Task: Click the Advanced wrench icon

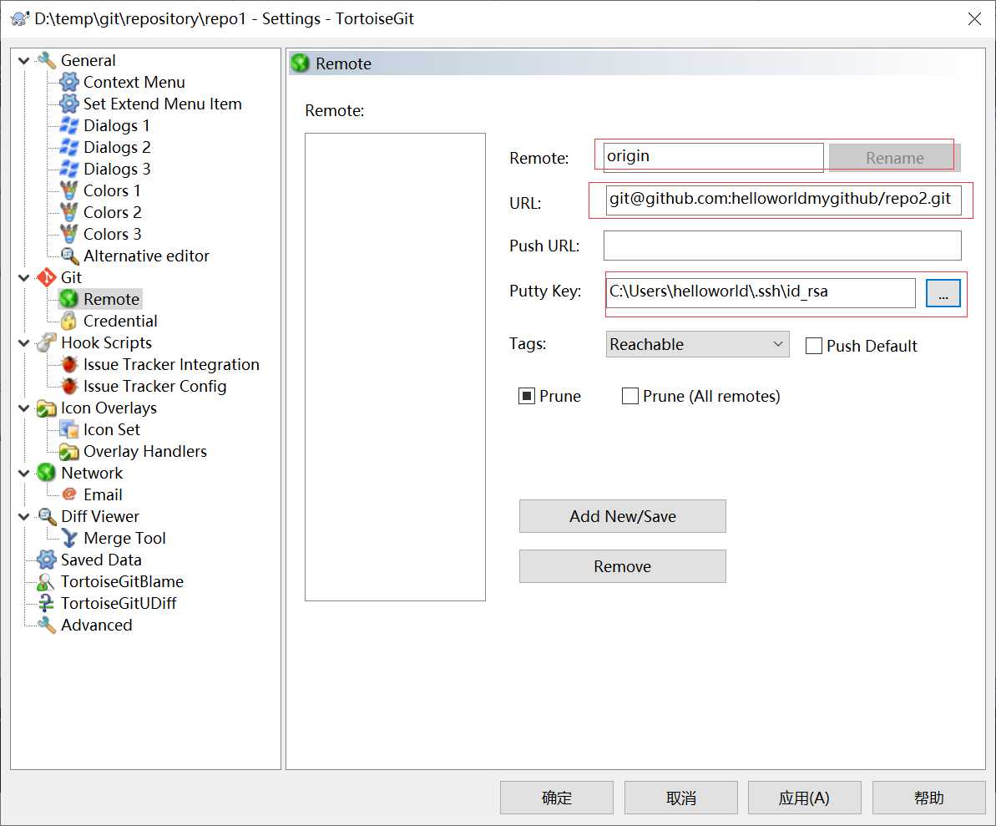Action: click(x=47, y=626)
